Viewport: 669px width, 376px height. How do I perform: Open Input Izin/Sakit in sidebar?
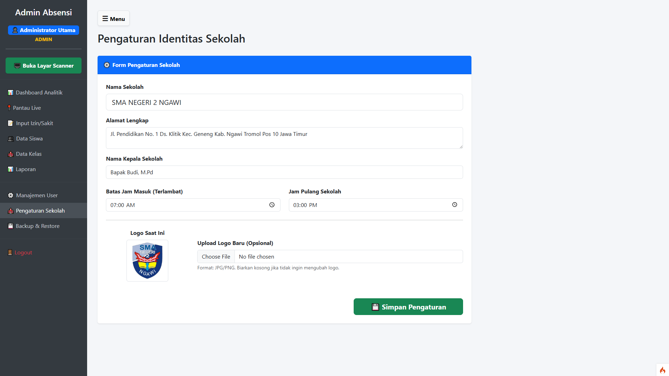point(34,123)
